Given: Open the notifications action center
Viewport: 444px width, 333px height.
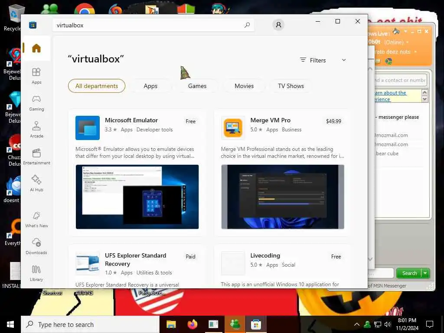Looking at the screenshot, I should (430, 324).
